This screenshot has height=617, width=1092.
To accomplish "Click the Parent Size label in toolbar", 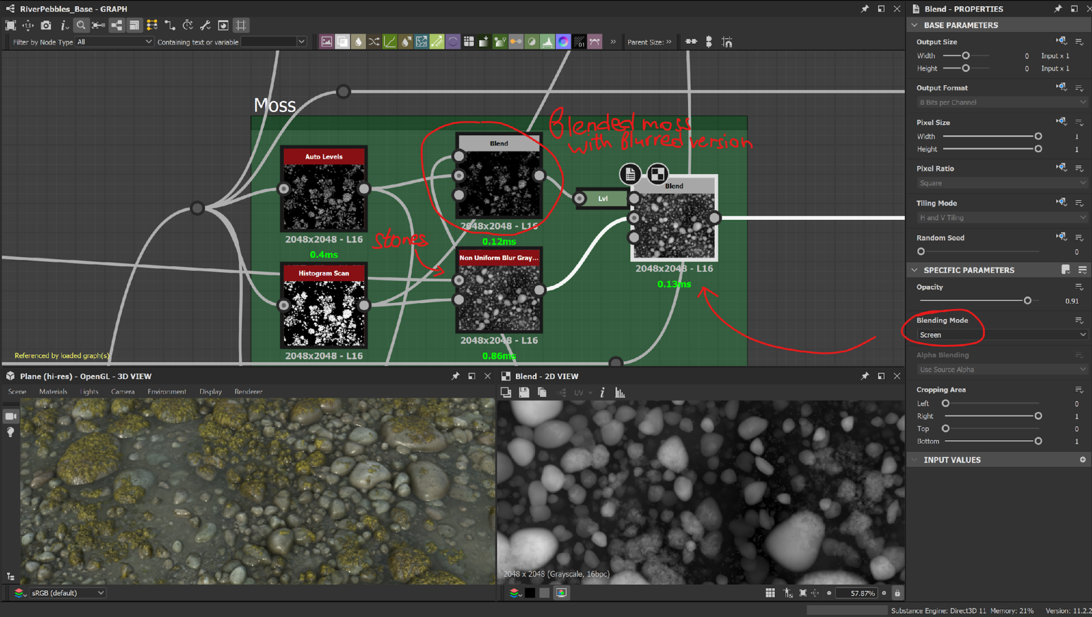I will [645, 42].
